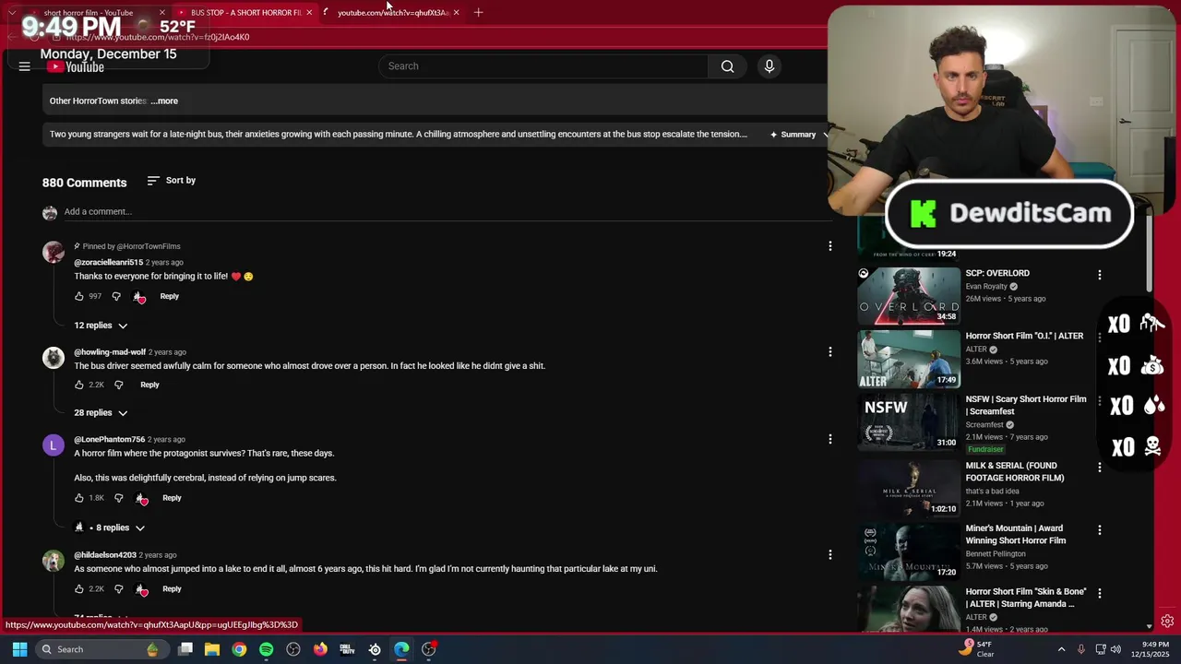1181x664 pixels.
Task: Click the YouTube search input field
Action: click(x=544, y=66)
